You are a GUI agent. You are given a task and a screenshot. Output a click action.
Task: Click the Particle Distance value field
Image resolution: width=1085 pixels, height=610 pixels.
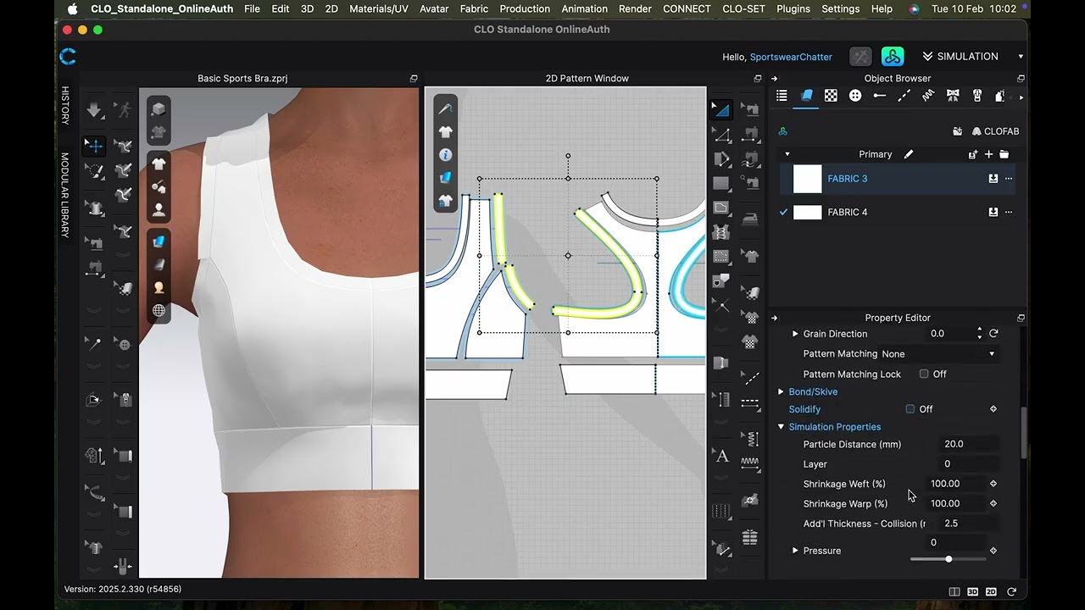click(968, 444)
